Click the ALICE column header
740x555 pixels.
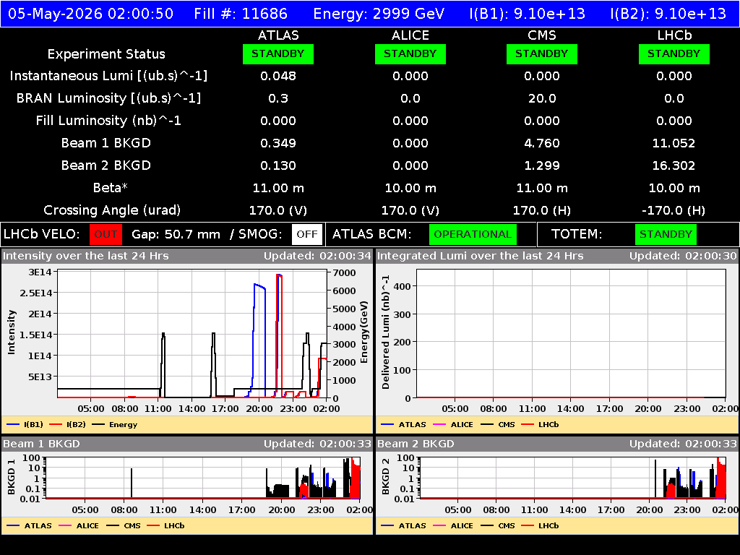(x=410, y=35)
